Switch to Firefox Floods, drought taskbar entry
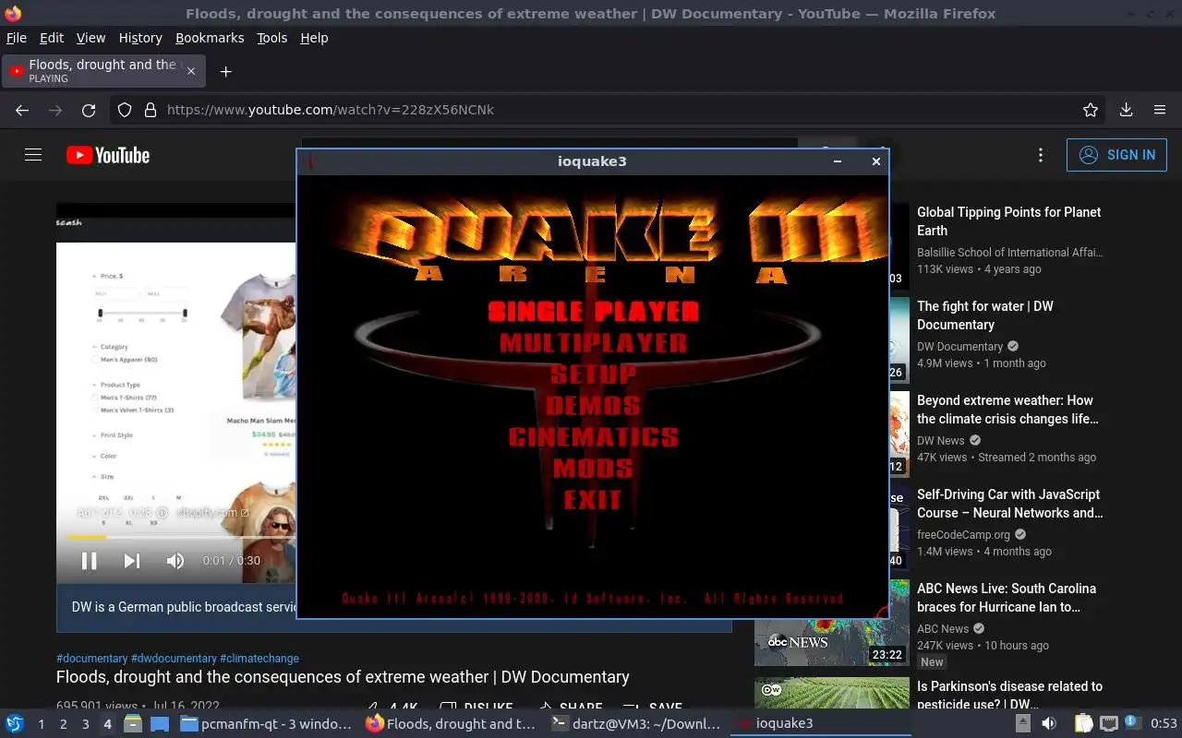1182x738 pixels. 450,724
